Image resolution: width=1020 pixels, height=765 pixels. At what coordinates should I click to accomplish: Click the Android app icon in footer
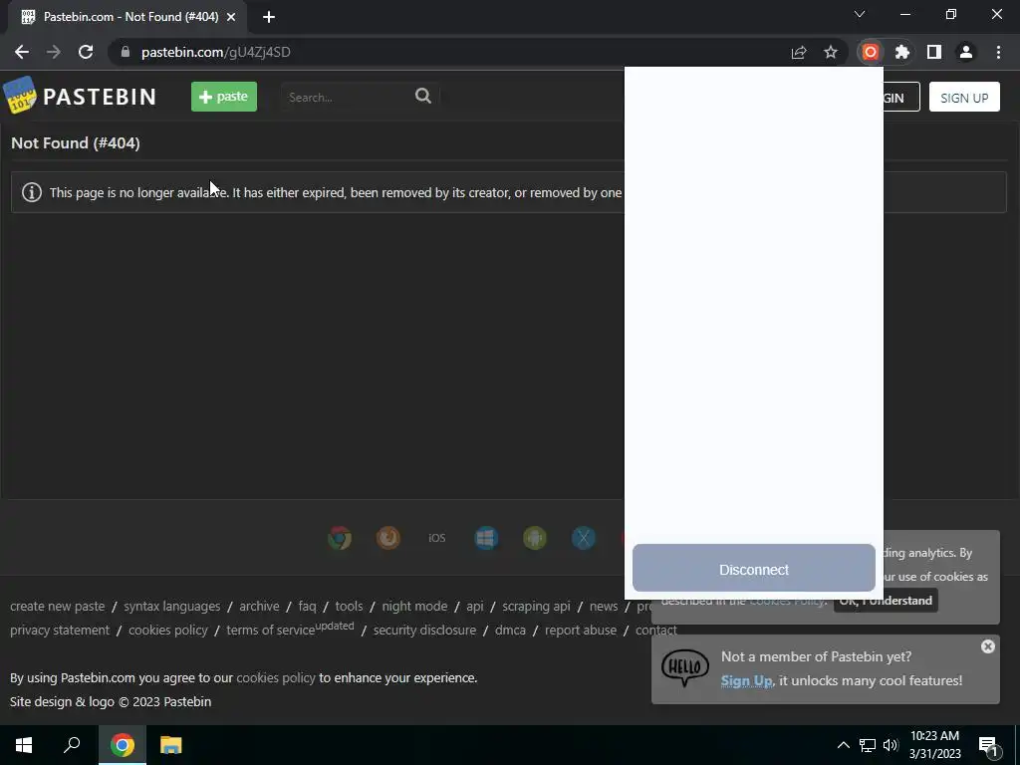coord(535,538)
